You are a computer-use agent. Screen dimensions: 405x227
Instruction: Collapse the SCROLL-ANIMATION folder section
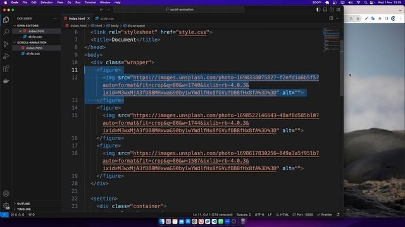[37, 42]
